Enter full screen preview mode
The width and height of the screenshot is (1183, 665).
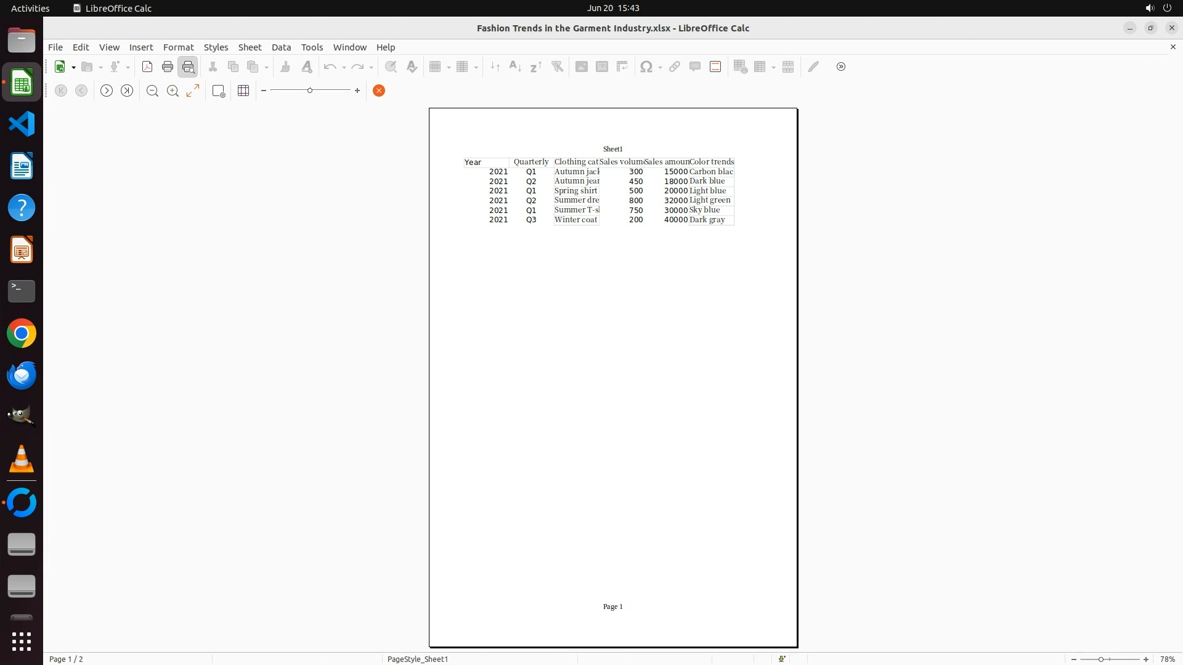tap(193, 91)
